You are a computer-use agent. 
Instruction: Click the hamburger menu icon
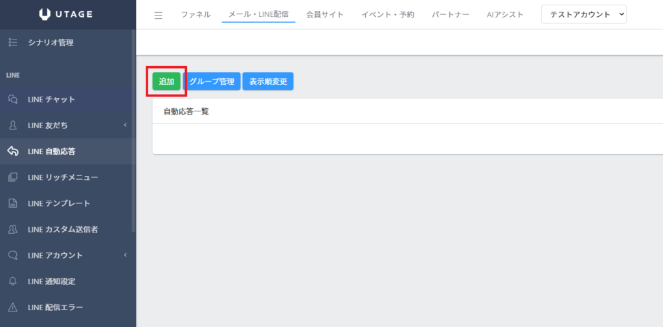click(x=159, y=16)
